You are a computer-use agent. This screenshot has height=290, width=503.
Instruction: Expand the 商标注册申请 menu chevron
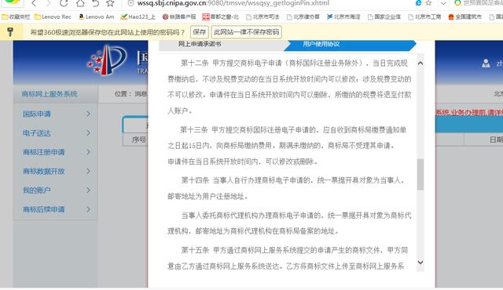(x=88, y=152)
